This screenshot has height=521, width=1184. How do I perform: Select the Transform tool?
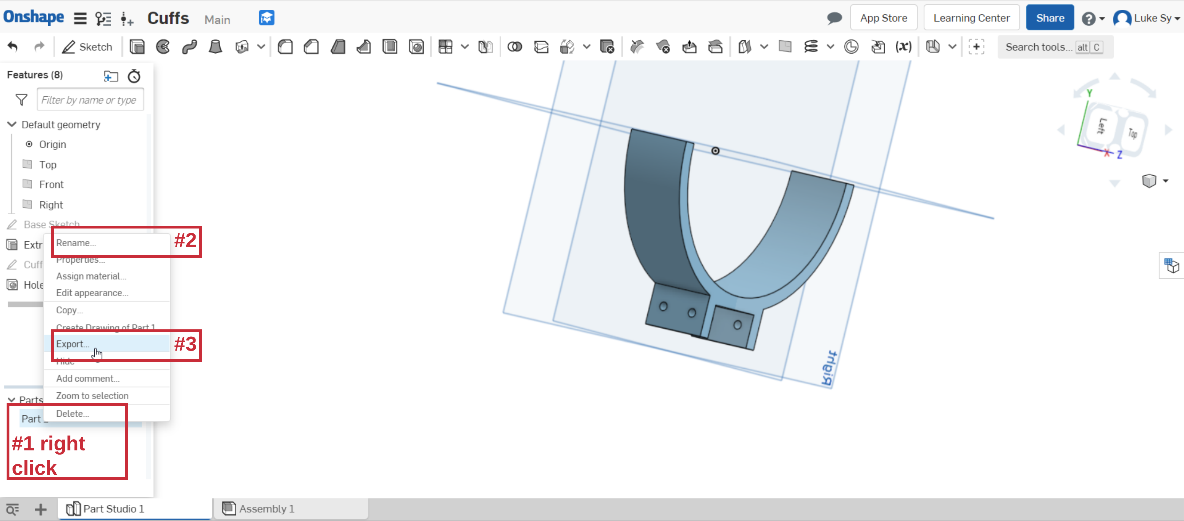pyautogui.click(x=567, y=47)
